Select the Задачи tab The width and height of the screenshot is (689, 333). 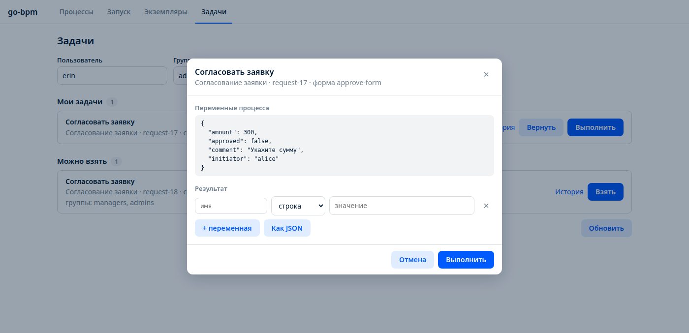pyautogui.click(x=214, y=12)
